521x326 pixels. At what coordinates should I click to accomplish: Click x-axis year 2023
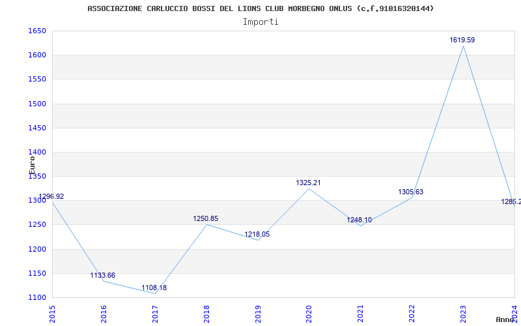[463, 313]
